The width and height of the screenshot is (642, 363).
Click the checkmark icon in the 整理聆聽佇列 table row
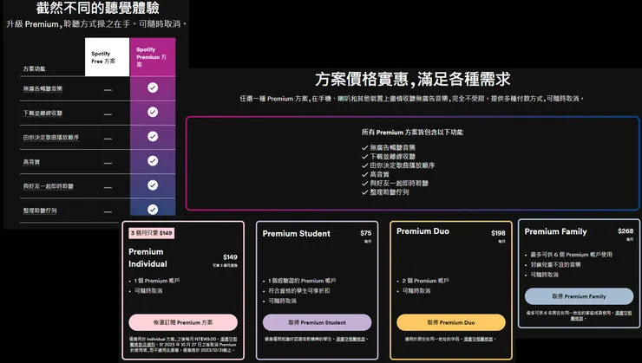[x=153, y=210]
